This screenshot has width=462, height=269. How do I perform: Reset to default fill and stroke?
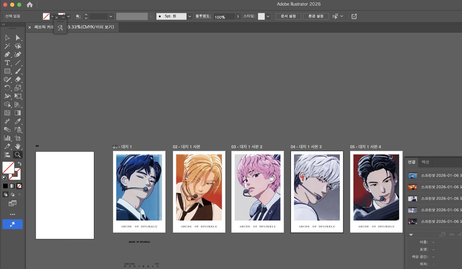click(x=4, y=178)
